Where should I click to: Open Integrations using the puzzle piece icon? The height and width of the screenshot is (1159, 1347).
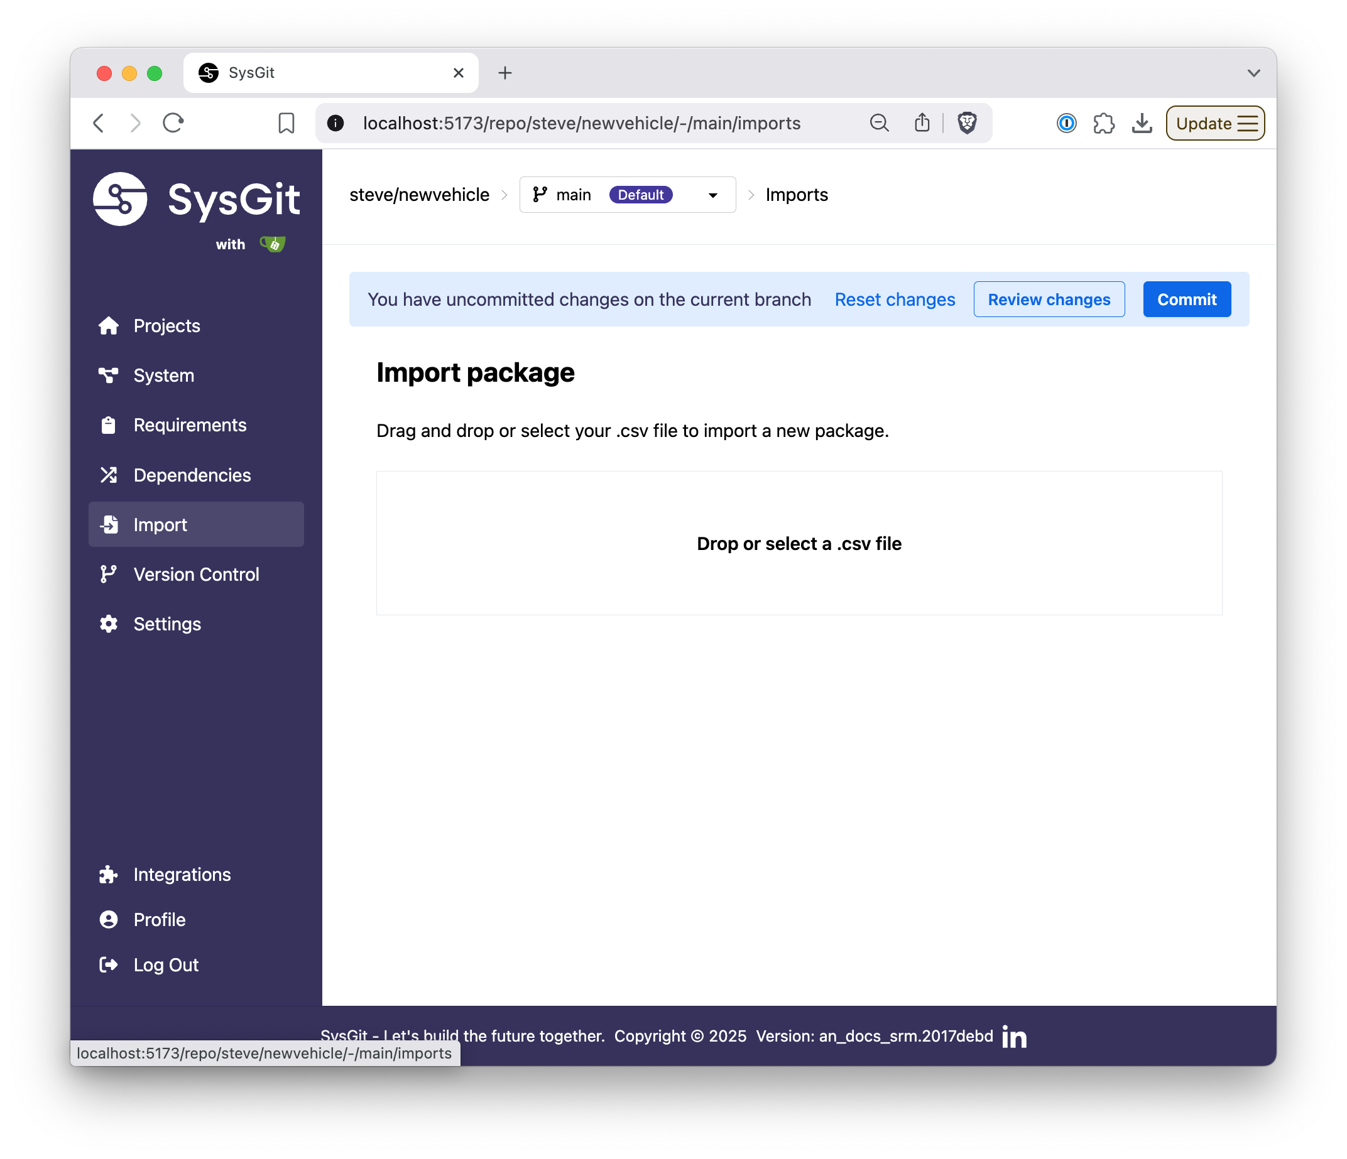click(x=109, y=875)
